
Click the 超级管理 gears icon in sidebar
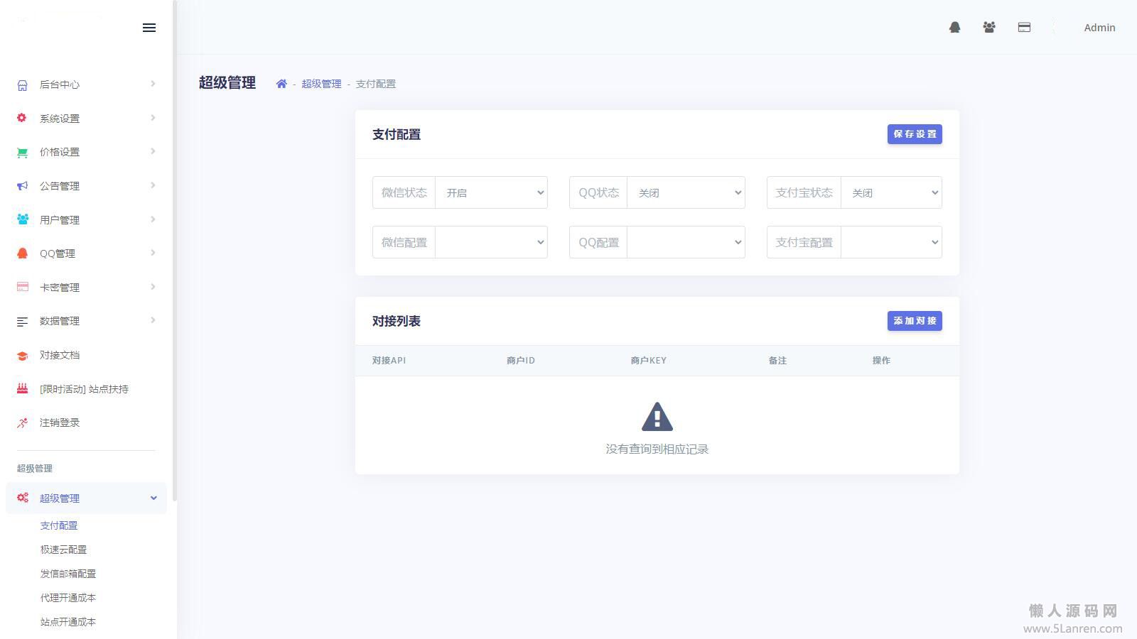click(x=23, y=498)
